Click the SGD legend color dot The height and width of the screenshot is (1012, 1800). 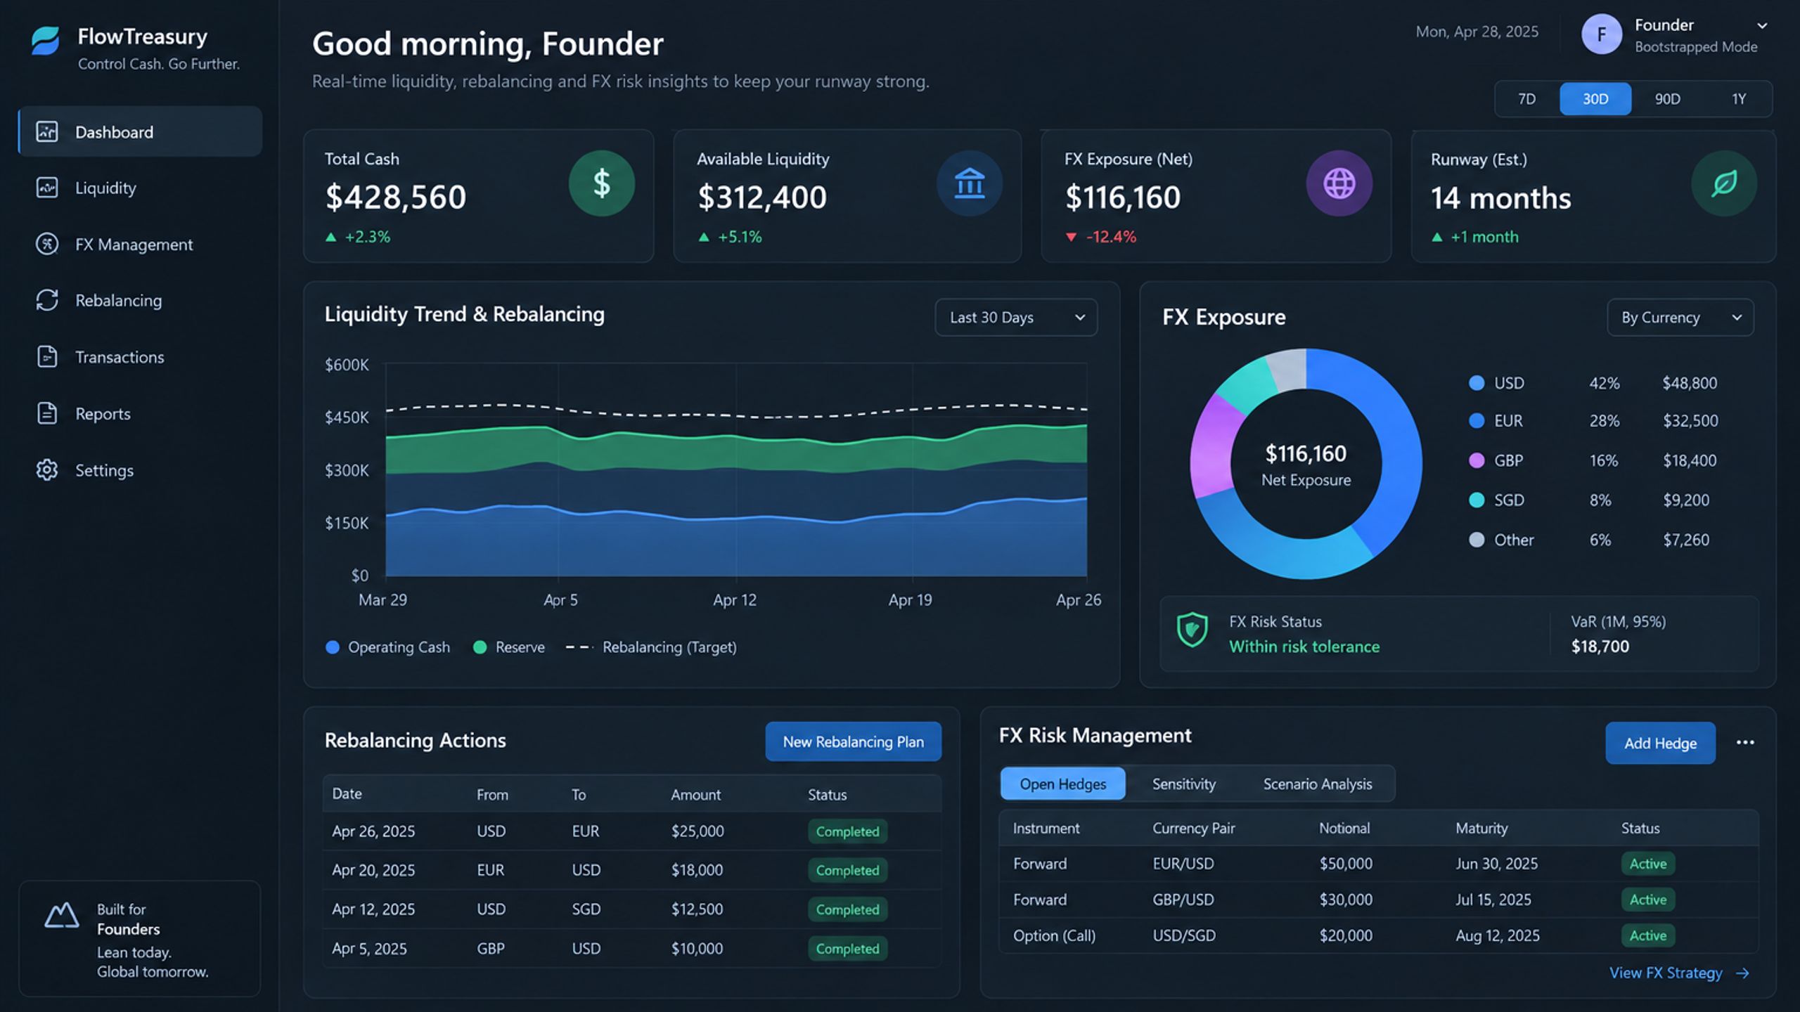[1477, 500]
